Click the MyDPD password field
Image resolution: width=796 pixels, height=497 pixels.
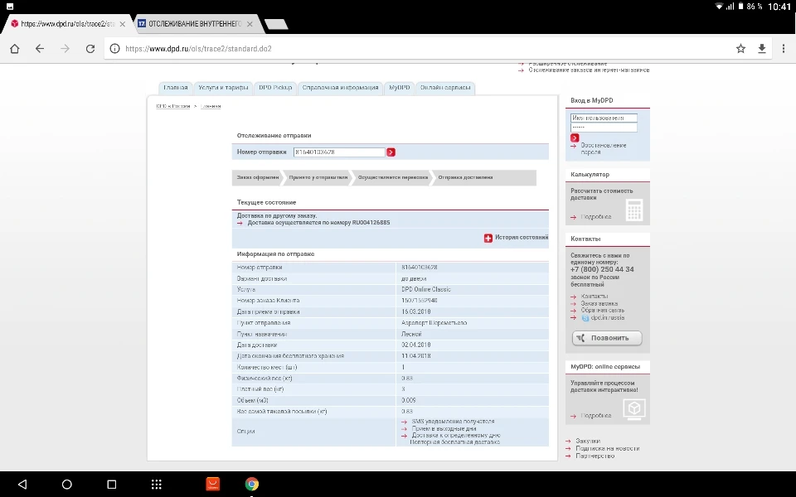click(604, 128)
